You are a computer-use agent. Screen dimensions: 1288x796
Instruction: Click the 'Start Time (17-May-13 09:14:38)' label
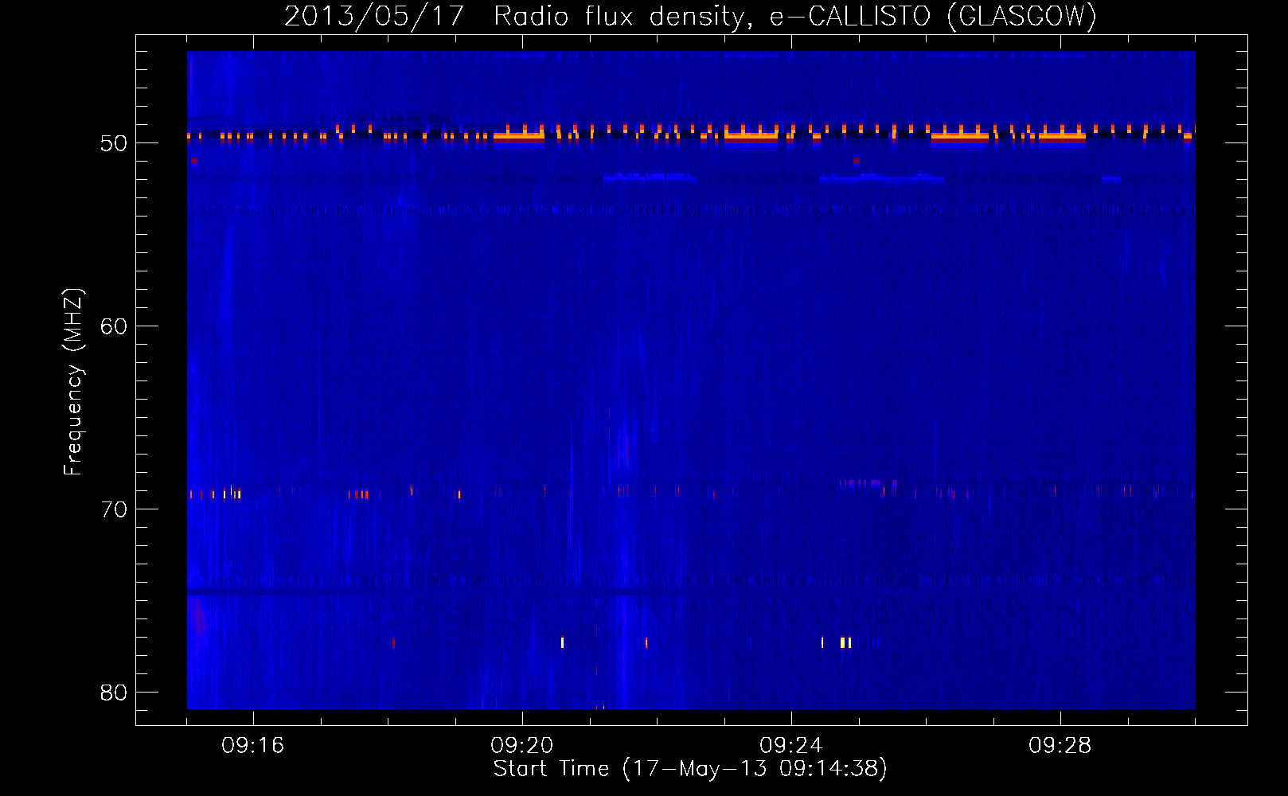[690, 769]
